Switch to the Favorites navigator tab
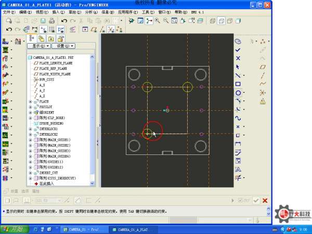The height and width of the screenshot is (234, 312). (51, 38)
